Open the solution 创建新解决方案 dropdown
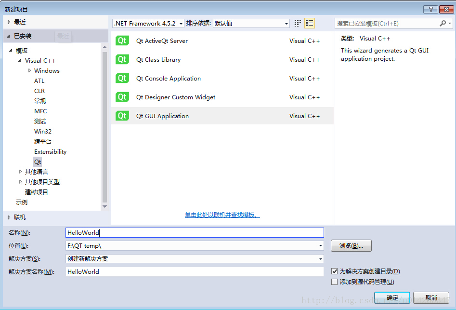The width and height of the screenshot is (456, 310). click(321, 259)
